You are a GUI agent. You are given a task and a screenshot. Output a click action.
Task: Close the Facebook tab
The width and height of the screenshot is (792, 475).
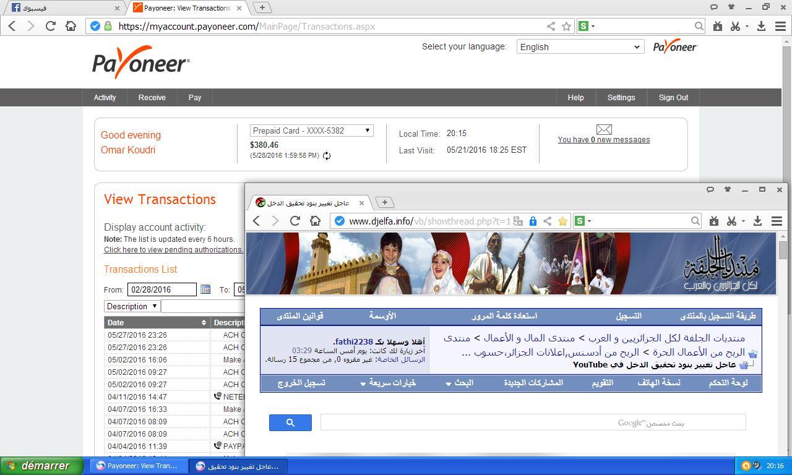click(x=117, y=8)
